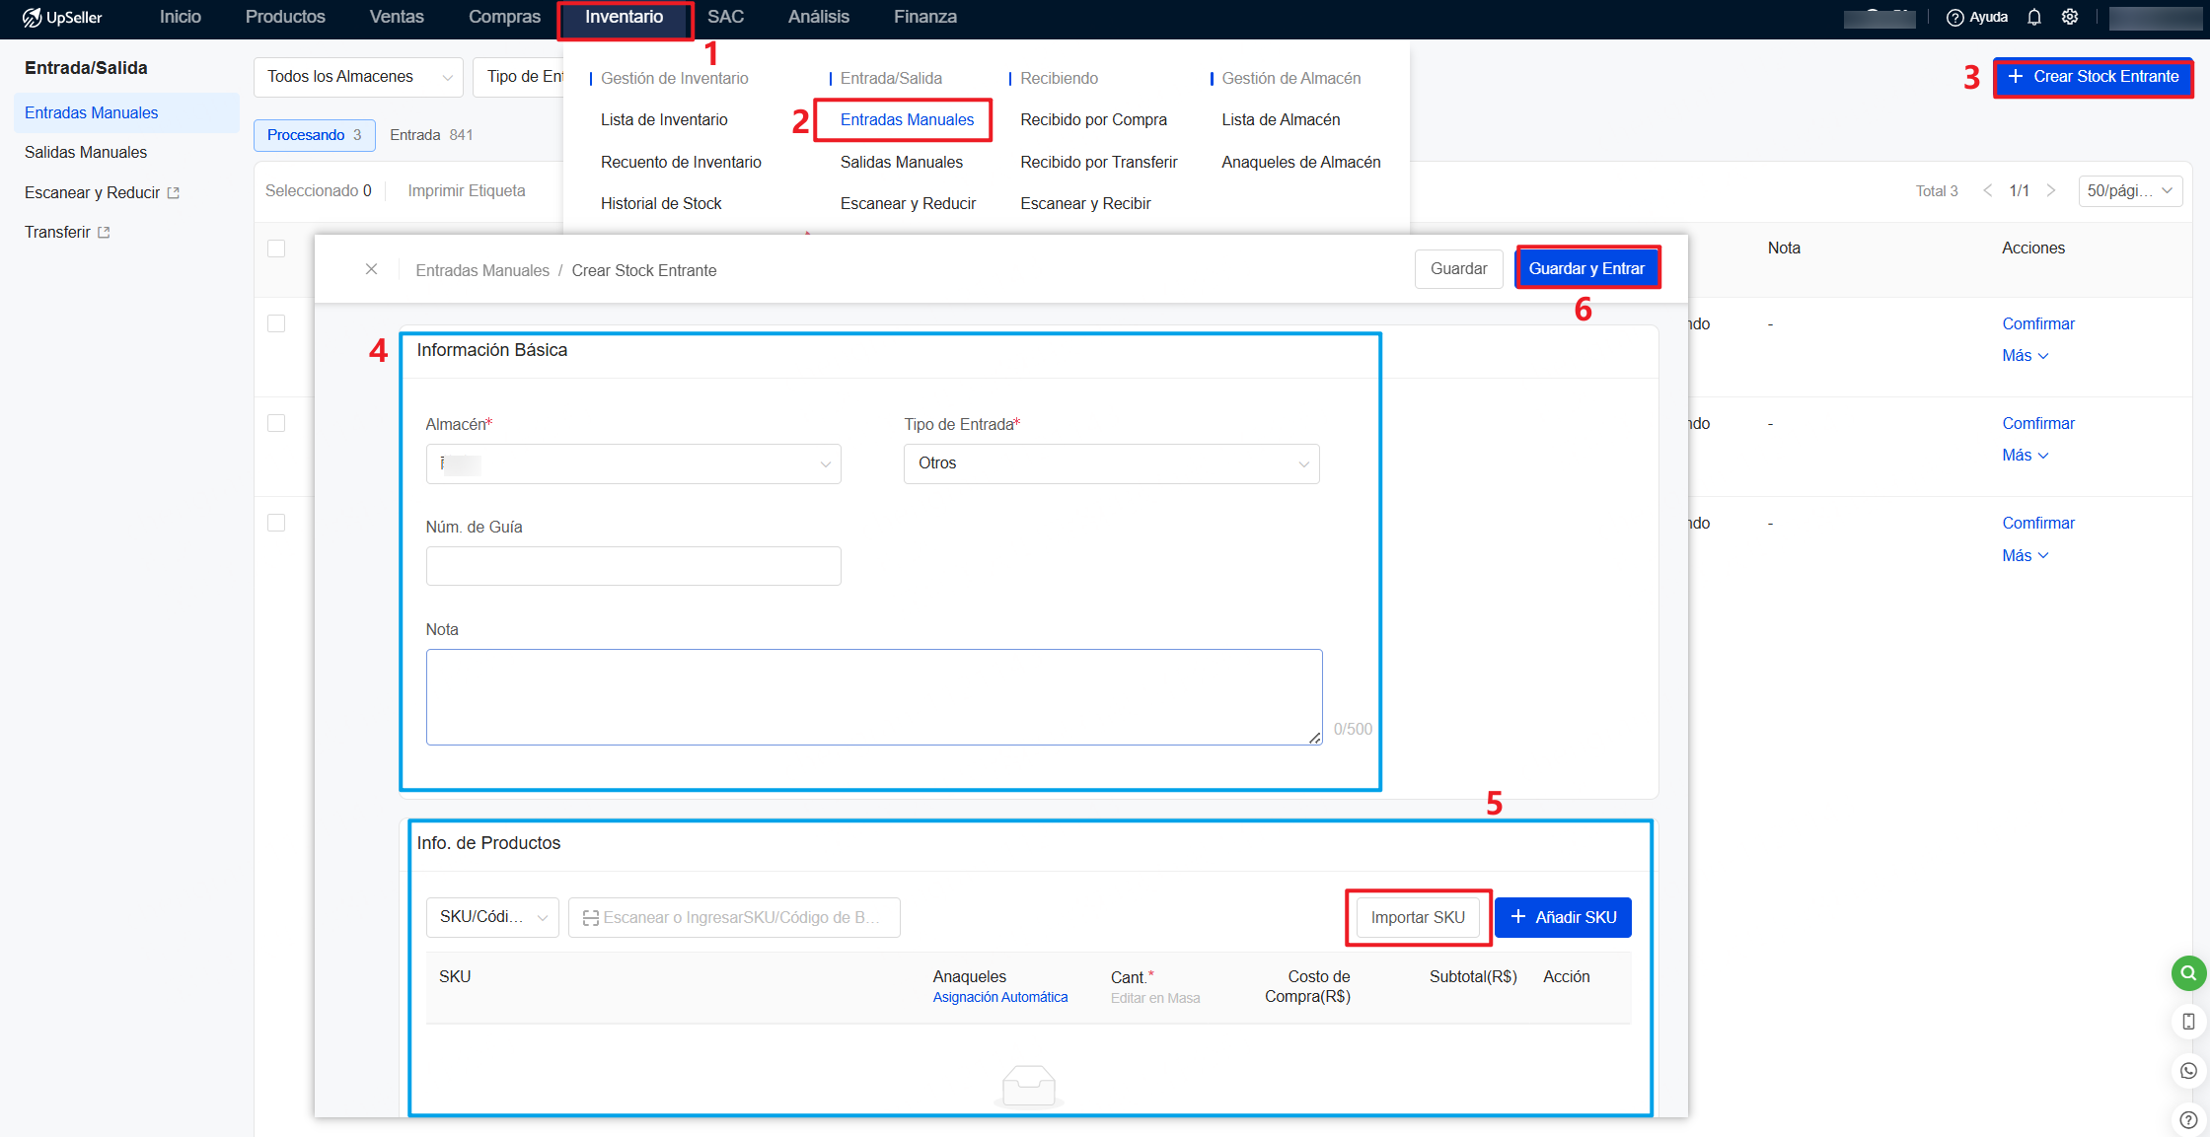Screen dimensions: 2210x1137
Task: Open the settings gear icon
Action: [2070, 18]
